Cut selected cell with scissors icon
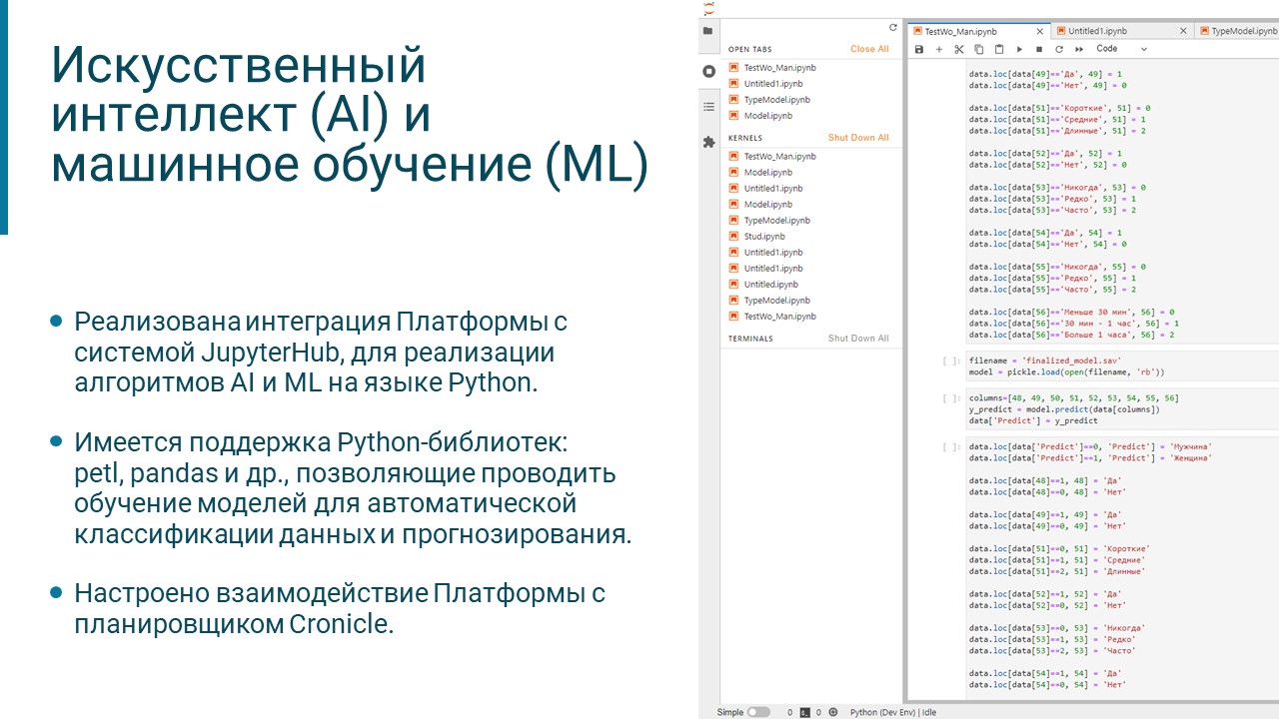Screen dimensions: 1279x719 pos(959,49)
